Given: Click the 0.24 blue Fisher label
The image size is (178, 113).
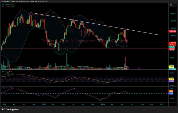Looking at the screenshot, I should coord(171,93).
